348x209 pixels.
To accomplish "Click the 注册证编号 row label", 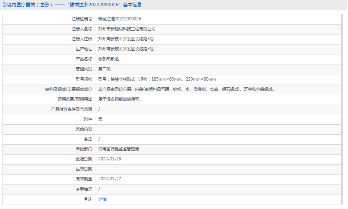I will pyautogui.click(x=82, y=19).
